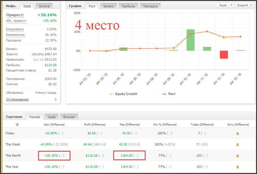Open the Баланс chart tab
This screenshot has height=174, width=257.
[x=108, y=6]
